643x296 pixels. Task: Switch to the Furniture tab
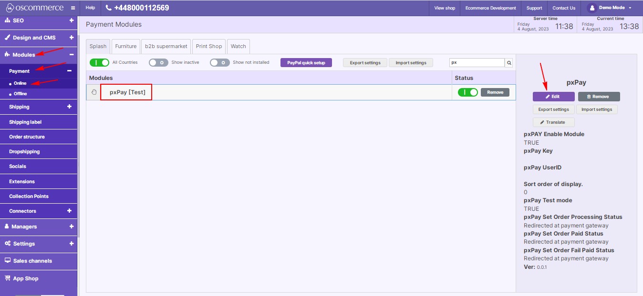coord(126,46)
